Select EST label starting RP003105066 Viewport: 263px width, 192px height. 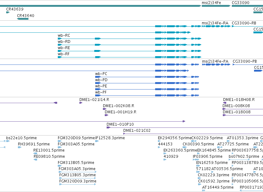point(248,181)
